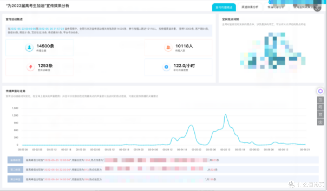Image resolution: width=327 pixels, height=191 pixels.
Task: Click the 10118人 participants card
Action: point(178,48)
